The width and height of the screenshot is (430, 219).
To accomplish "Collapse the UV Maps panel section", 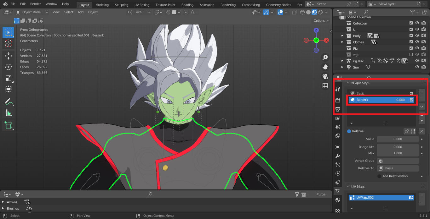I will pos(348,187).
